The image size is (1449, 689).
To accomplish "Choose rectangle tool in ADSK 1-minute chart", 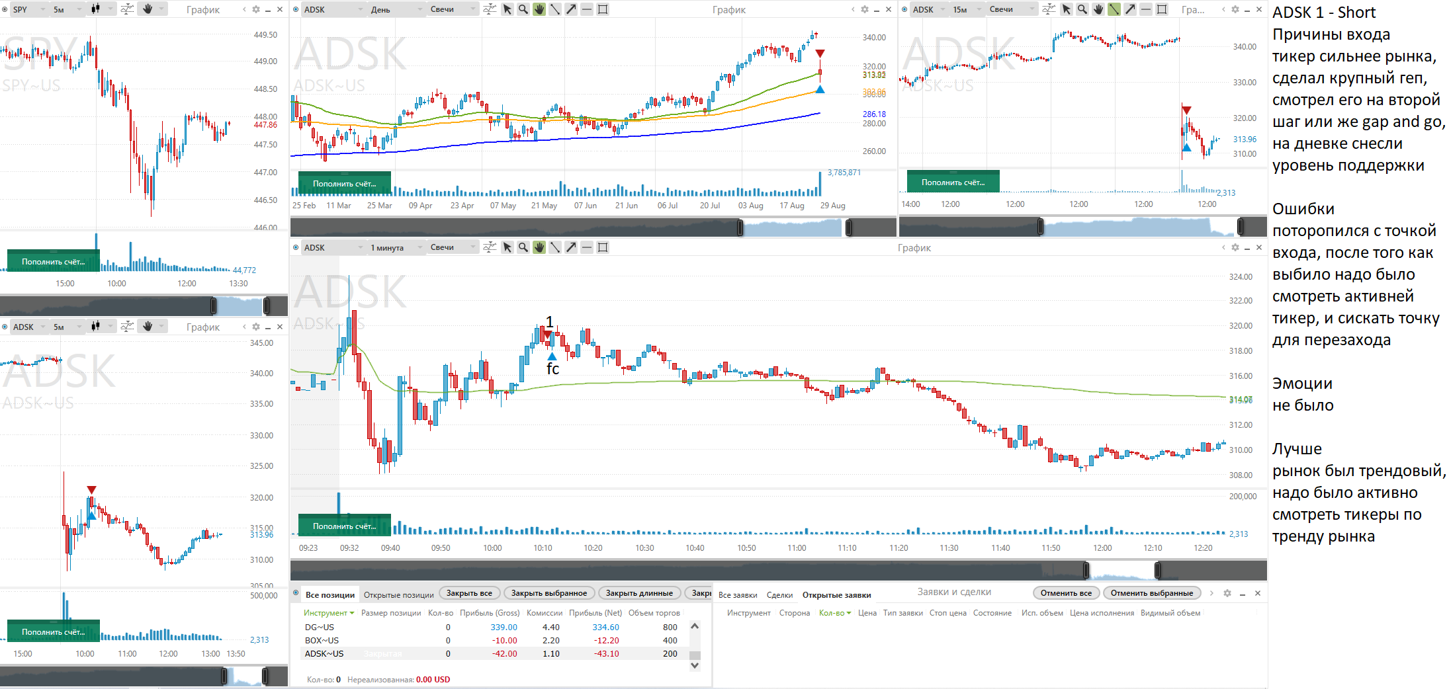I will pos(603,247).
